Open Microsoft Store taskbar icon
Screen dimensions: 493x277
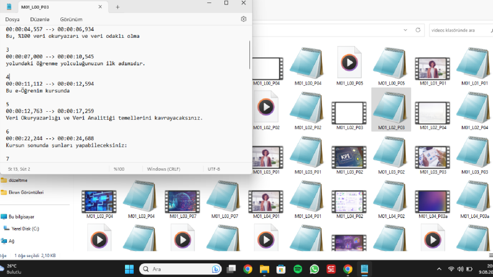281,269
